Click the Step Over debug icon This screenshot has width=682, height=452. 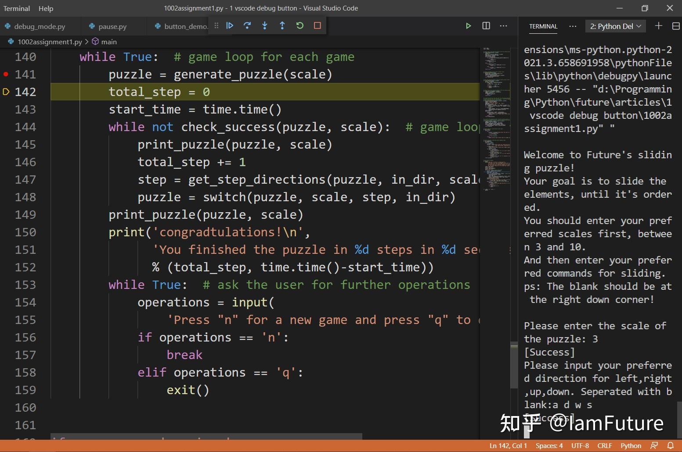pyautogui.click(x=247, y=25)
